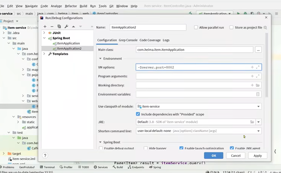Screen dimensions: 281x173
Task: Expand the VM options field editor
Action: point(258,67)
